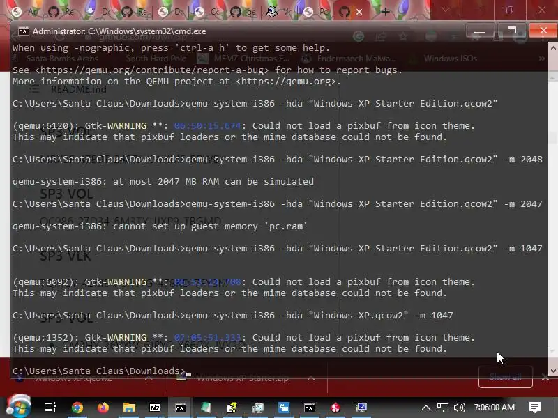Open a new browser tab

tap(385, 12)
